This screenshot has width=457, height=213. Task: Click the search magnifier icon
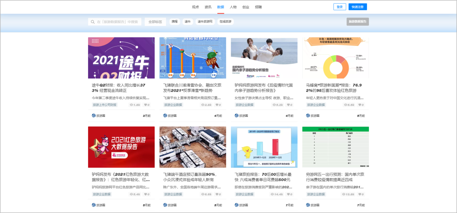(92, 22)
